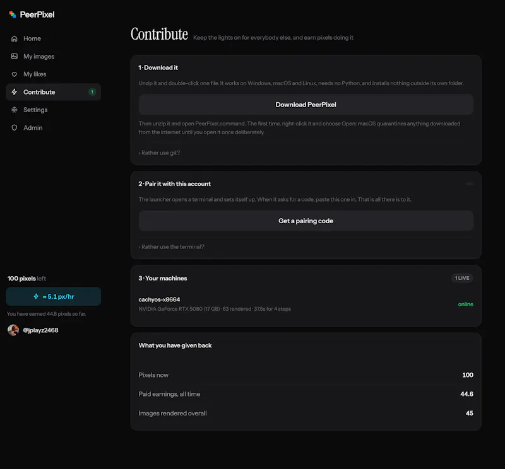Click the 'What you have given back' heading
This screenshot has height=469, width=505.
tap(175, 345)
